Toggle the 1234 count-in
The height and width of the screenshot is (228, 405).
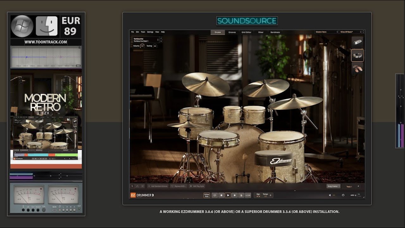coord(248,195)
